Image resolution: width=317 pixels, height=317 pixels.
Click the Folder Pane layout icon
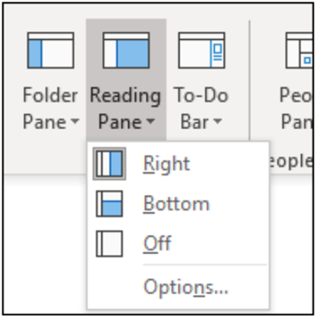(x=51, y=50)
